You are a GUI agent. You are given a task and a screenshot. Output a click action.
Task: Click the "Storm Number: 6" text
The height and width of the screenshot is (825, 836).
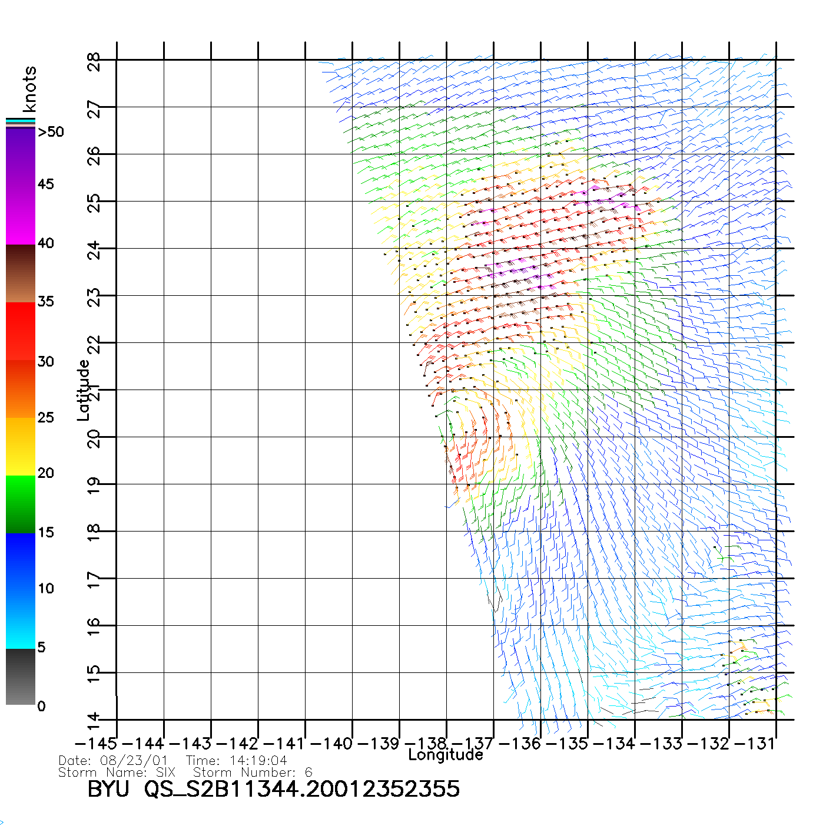(253, 772)
